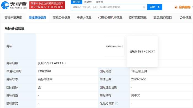Viewport: 193px width, 108px height.
Task: Click the TianYanCha logo
Action: (x=14, y=5)
